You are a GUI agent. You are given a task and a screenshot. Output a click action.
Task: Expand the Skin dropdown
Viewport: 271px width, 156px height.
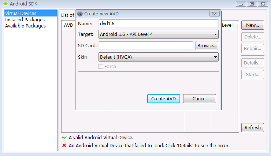click(x=159, y=57)
